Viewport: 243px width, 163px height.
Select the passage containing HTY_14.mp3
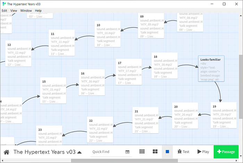click(x=11, y=110)
